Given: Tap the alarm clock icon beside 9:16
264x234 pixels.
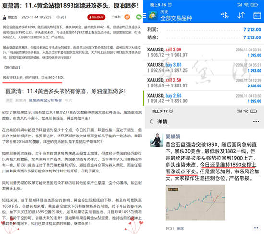Looking at the screenshot, I should (x=170, y=5).
